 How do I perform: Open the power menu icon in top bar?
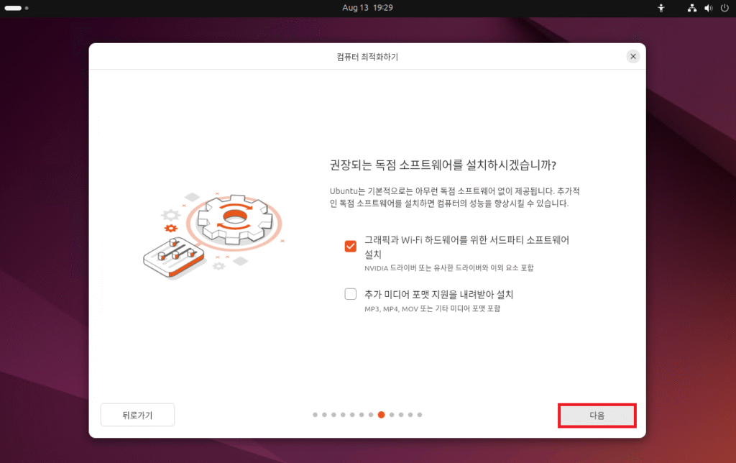[x=724, y=8]
